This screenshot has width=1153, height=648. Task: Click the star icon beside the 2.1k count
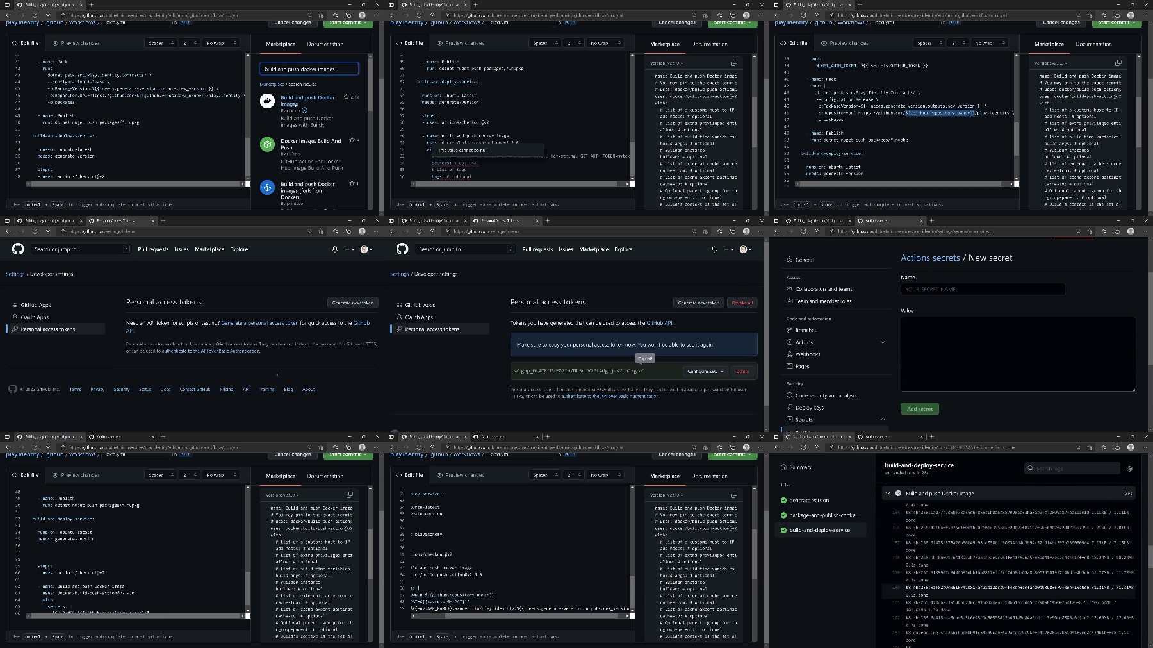[347, 97]
